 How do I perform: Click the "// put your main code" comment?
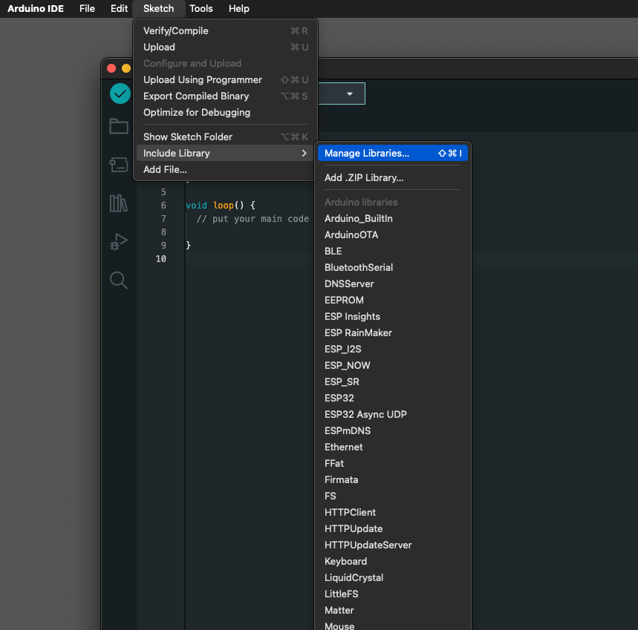click(253, 219)
